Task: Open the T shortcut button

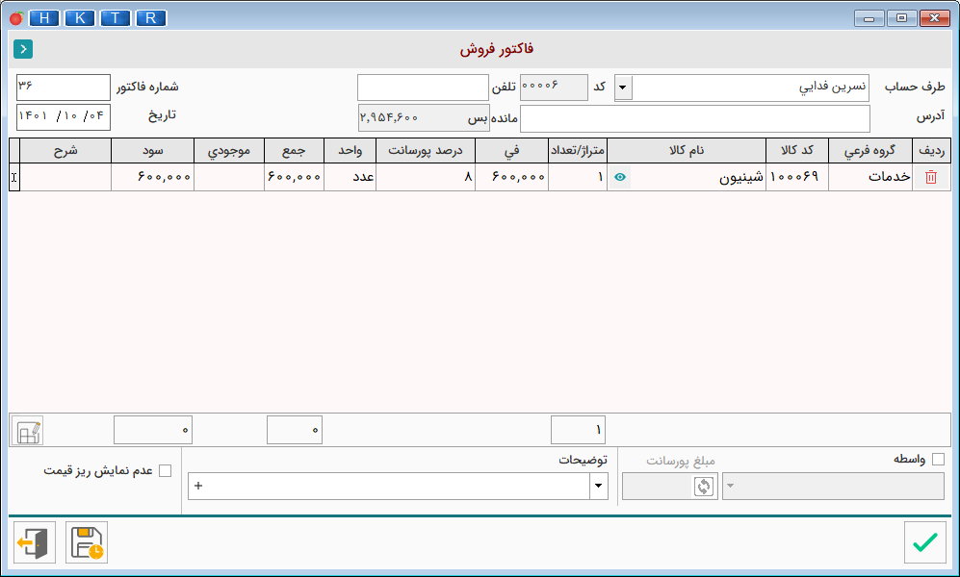Action: click(116, 17)
